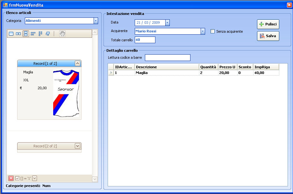Expand Record [2 of 2] card
This screenshot has width=293, height=194.
tap(77, 146)
